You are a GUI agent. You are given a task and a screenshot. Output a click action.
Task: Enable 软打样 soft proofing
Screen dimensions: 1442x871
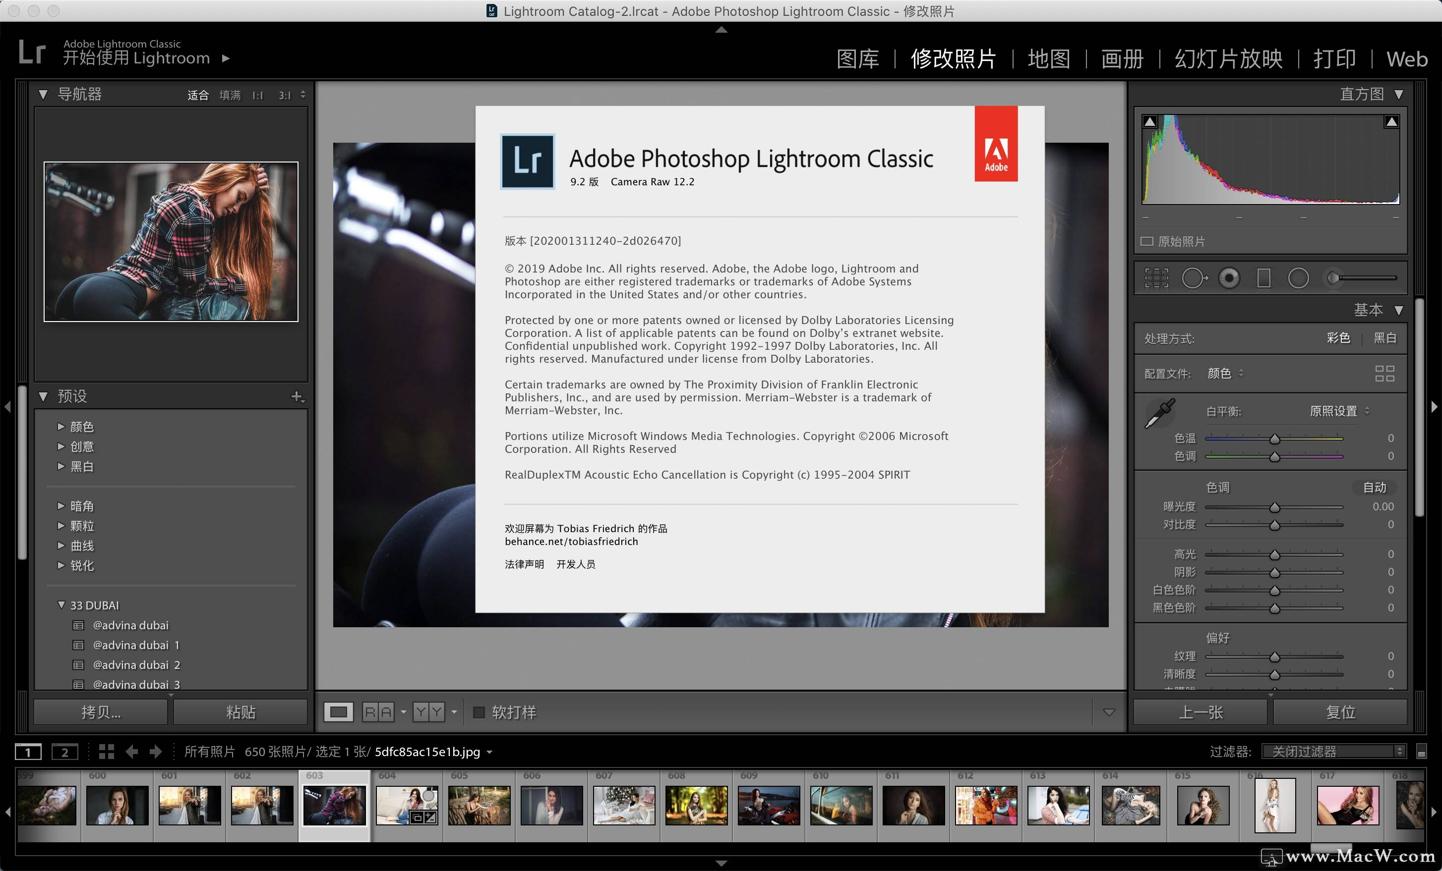tap(480, 712)
